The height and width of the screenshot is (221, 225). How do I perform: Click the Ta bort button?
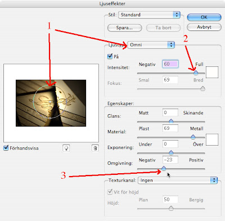(163, 28)
